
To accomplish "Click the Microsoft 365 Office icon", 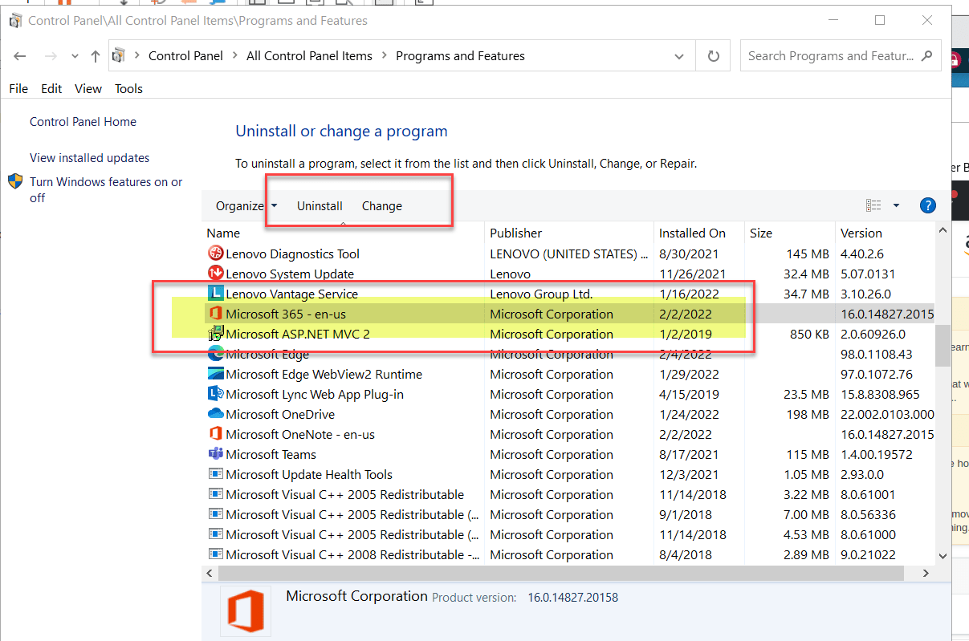I will click(215, 314).
